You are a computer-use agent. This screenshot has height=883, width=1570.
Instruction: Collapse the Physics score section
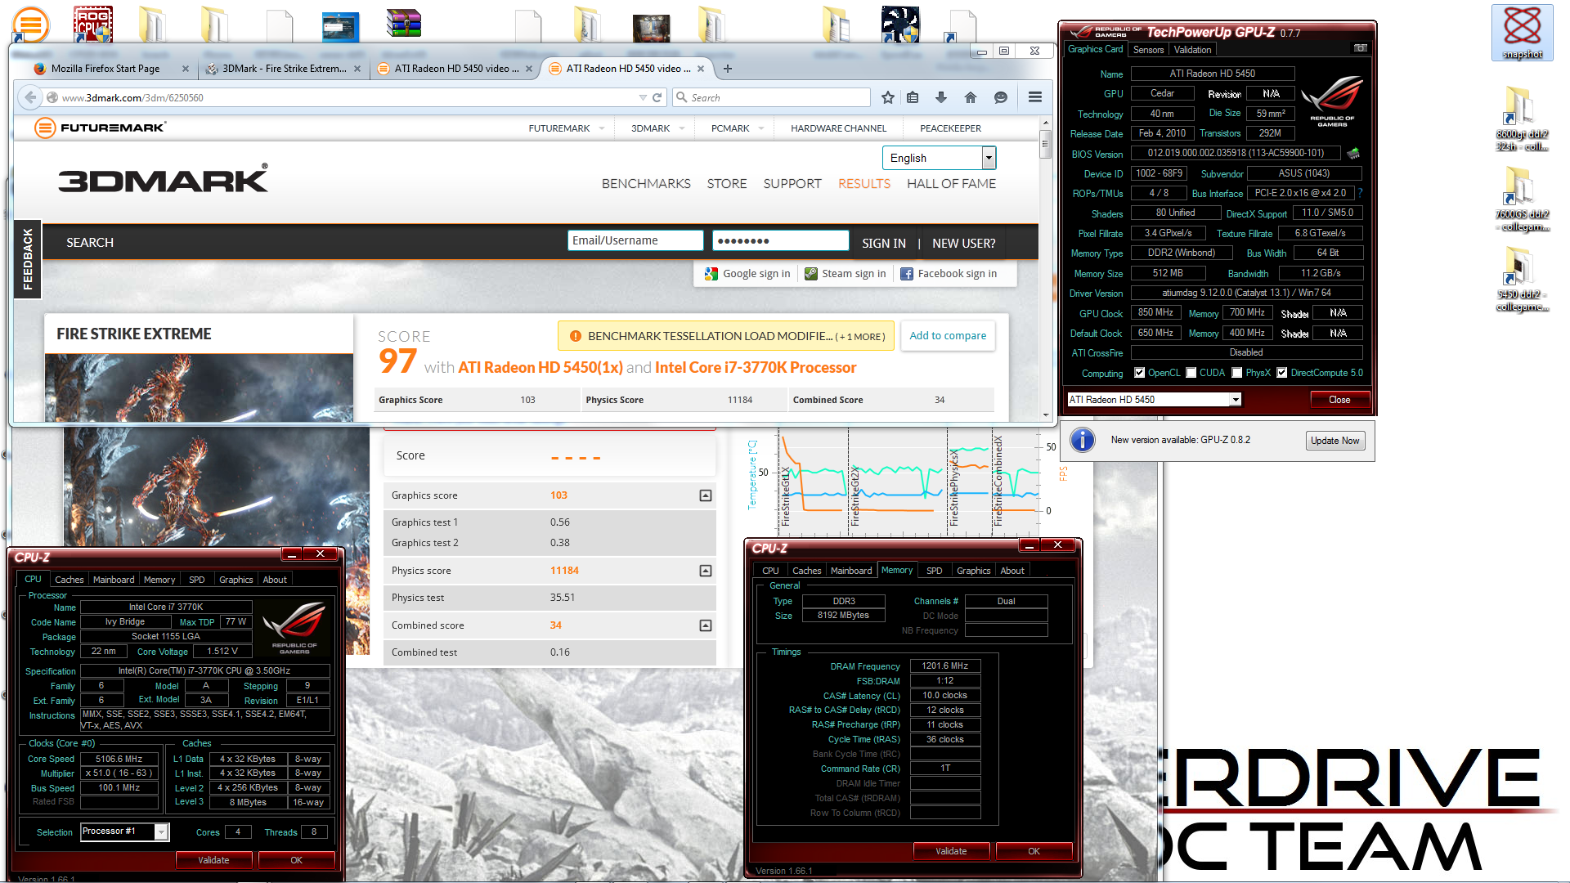click(706, 571)
